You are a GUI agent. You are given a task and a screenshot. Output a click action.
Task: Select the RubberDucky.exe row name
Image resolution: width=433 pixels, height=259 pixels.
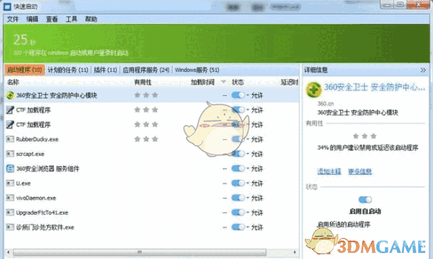[37, 139]
